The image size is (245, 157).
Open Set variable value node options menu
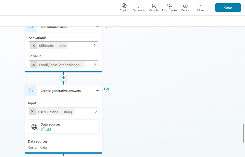97,27
